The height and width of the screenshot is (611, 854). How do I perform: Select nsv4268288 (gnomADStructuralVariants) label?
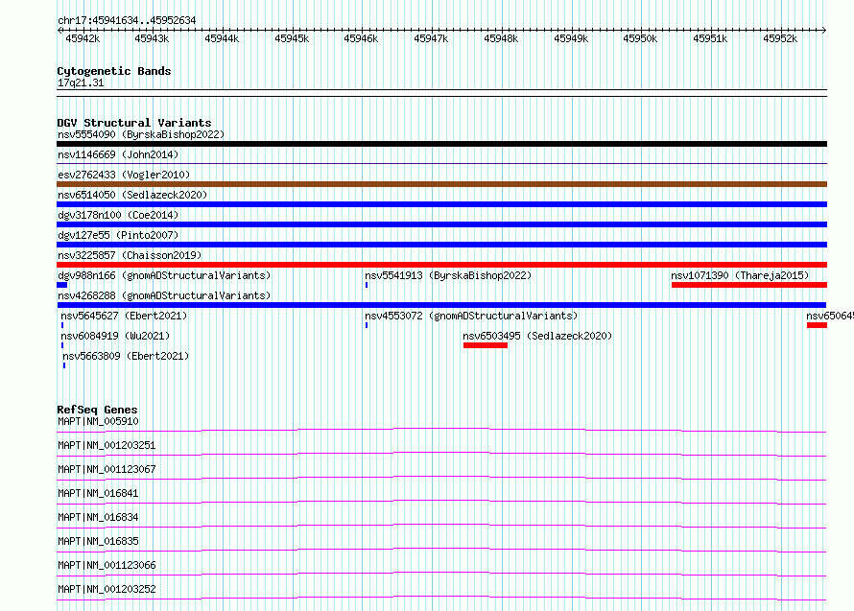click(x=164, y=295)
